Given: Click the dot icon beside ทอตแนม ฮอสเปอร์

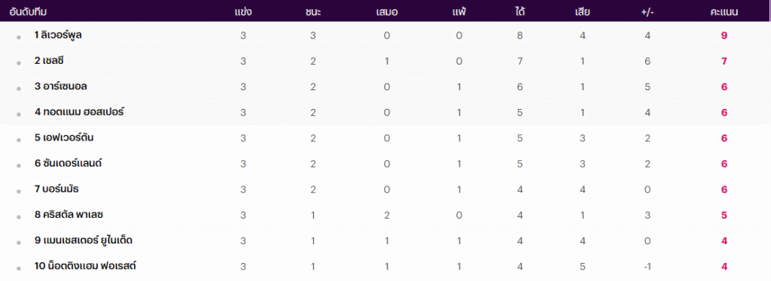Looking at the screenshot, I should (x=19, y=114).
